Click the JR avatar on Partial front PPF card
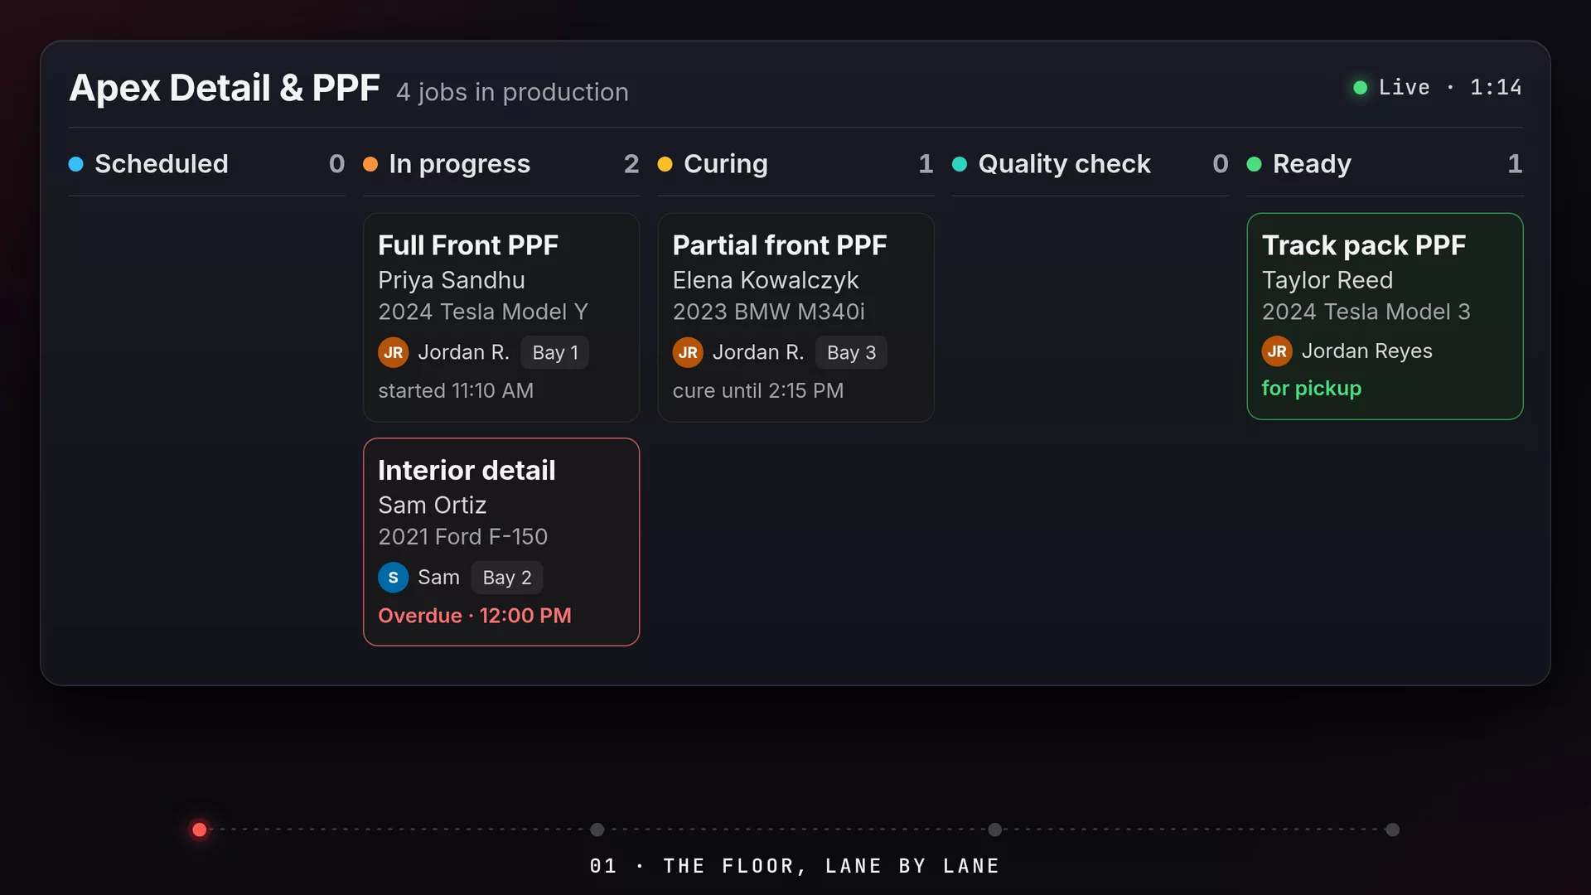 (688, 352)
